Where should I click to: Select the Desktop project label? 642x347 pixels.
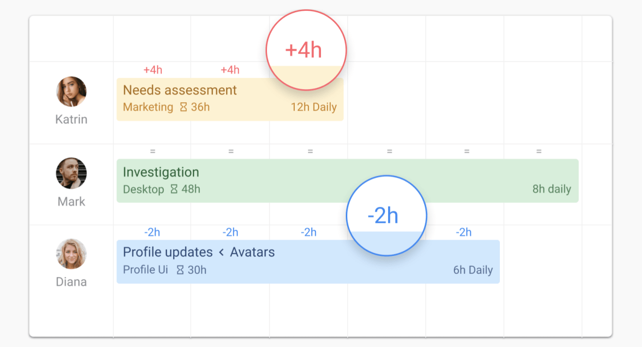coord(144,189)
